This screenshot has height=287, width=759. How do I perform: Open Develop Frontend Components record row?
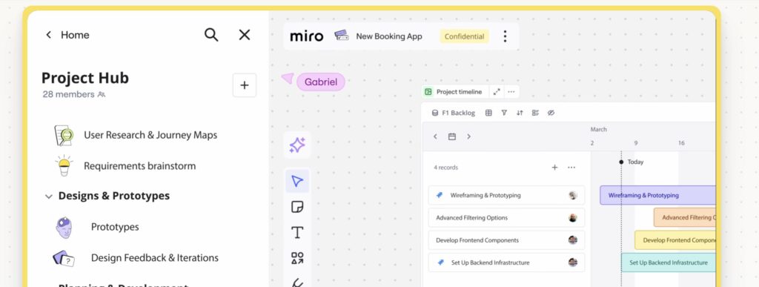(506, 240)
